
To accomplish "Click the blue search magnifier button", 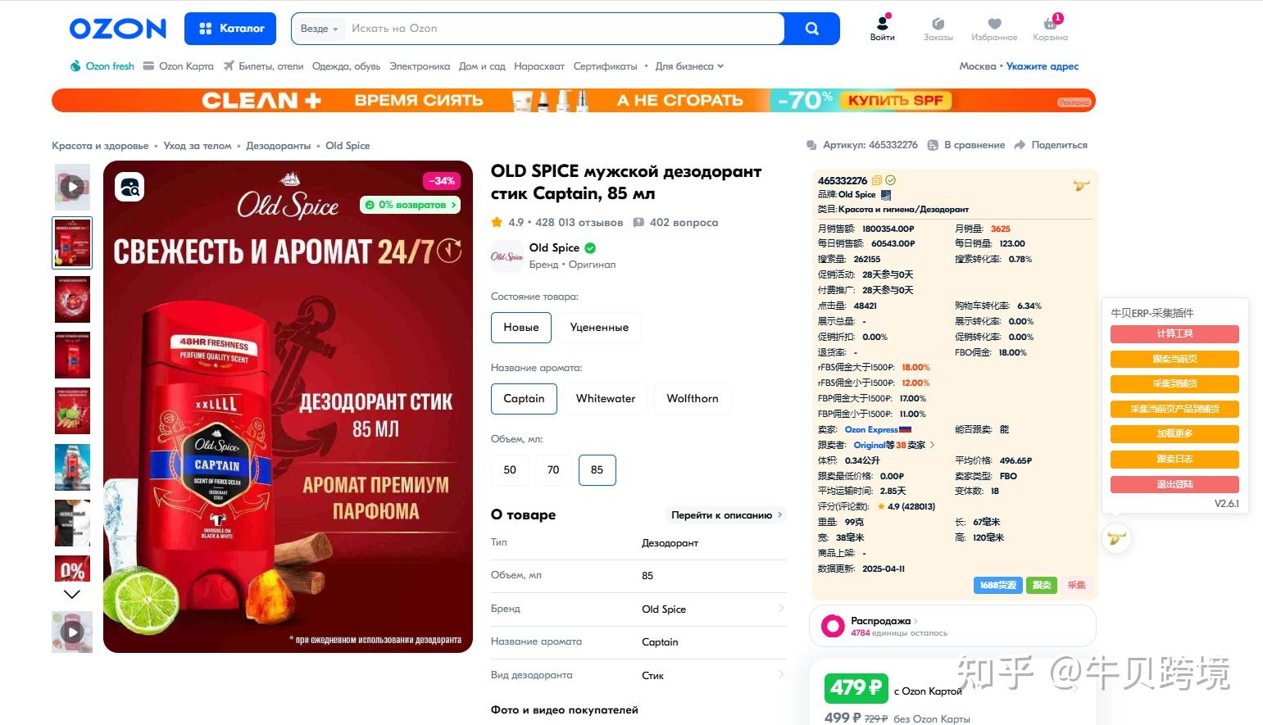I will click(811, 29).
